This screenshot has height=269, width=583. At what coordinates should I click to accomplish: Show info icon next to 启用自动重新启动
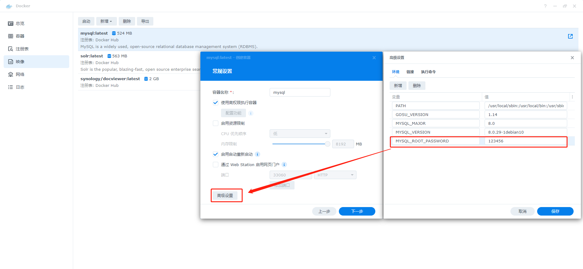tap(257, 154)
